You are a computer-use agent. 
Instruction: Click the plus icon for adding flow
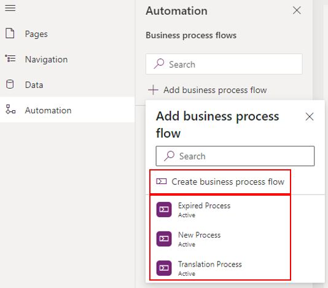[153, 90]
